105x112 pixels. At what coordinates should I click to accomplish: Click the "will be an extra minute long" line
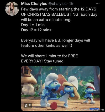(x=46, y=20)
